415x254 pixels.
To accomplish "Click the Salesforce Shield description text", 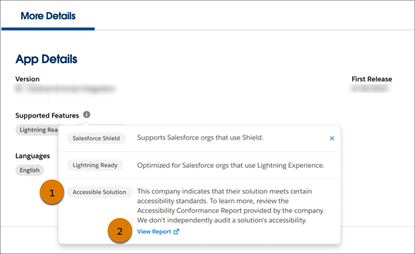I will coord(200,138).
